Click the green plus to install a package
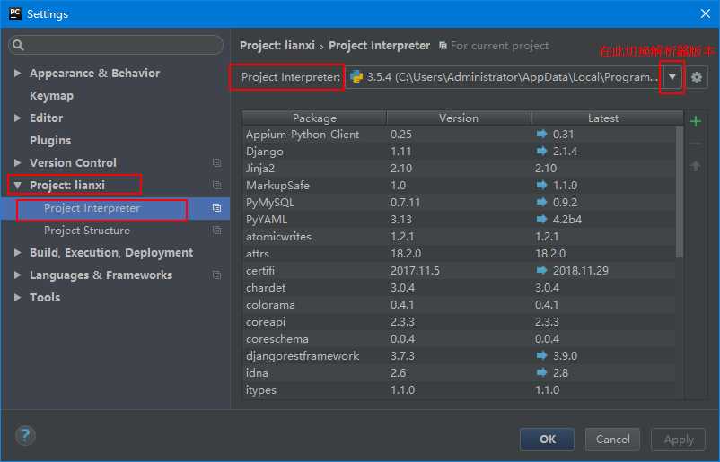 (x=696, y=121)
